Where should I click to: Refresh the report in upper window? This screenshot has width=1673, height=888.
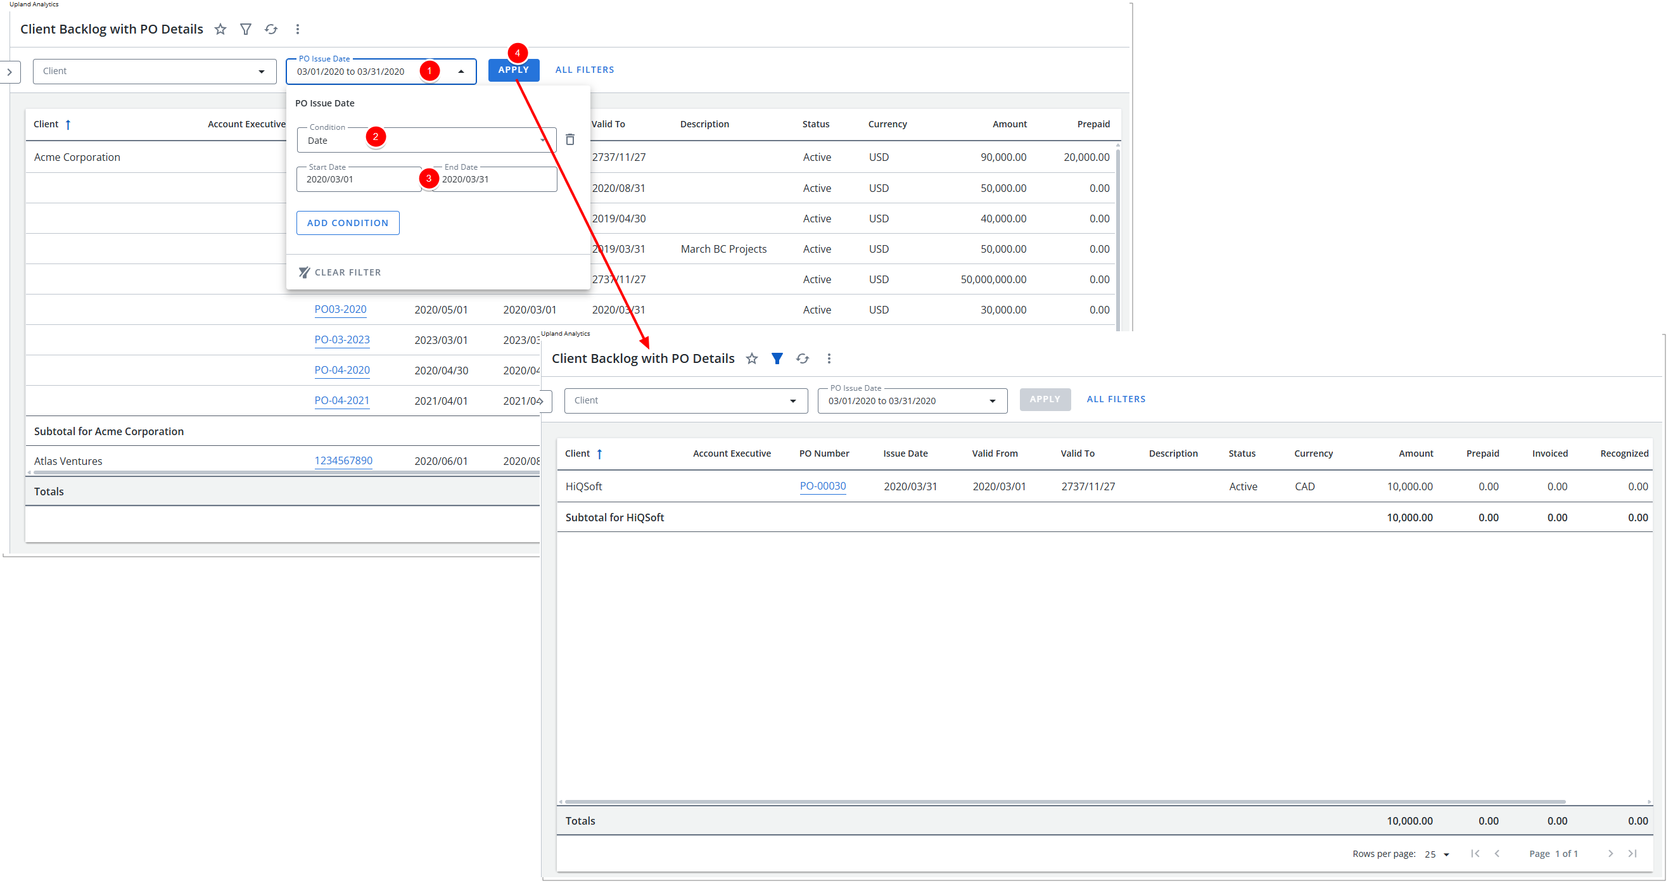tap(272, 29)
